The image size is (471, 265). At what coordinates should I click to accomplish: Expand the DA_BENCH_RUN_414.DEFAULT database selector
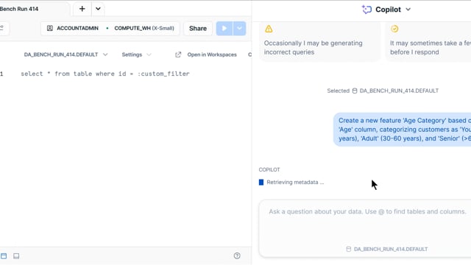pyautogui.click(x=65, y=54)
